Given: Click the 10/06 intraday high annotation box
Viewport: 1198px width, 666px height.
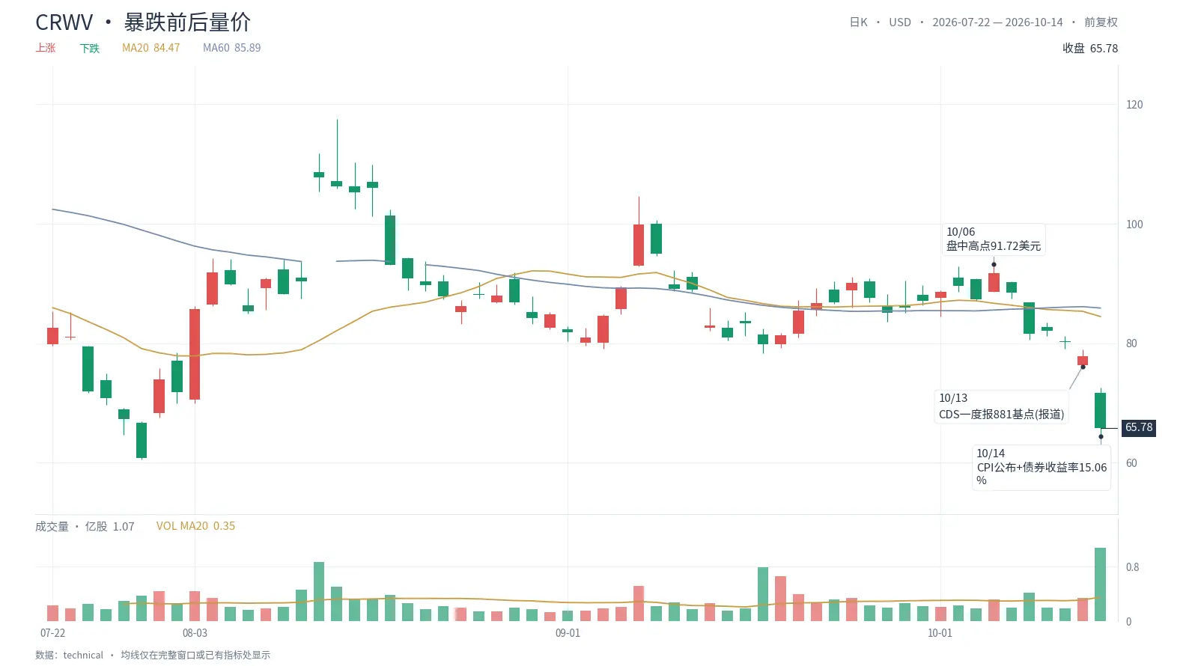Looking at the screenshot, I should pos(994,239).
